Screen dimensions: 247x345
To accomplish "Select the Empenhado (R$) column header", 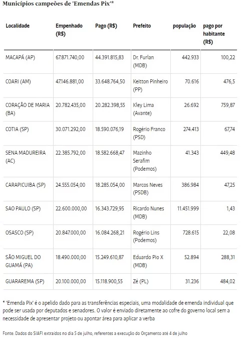I will (69, 30).
